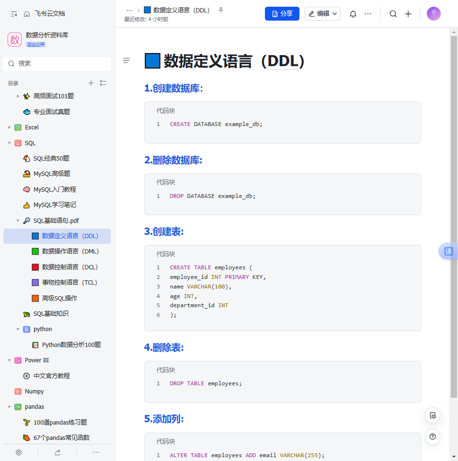Click the 最近修改: 4 小时前 text

click(146, 19)
